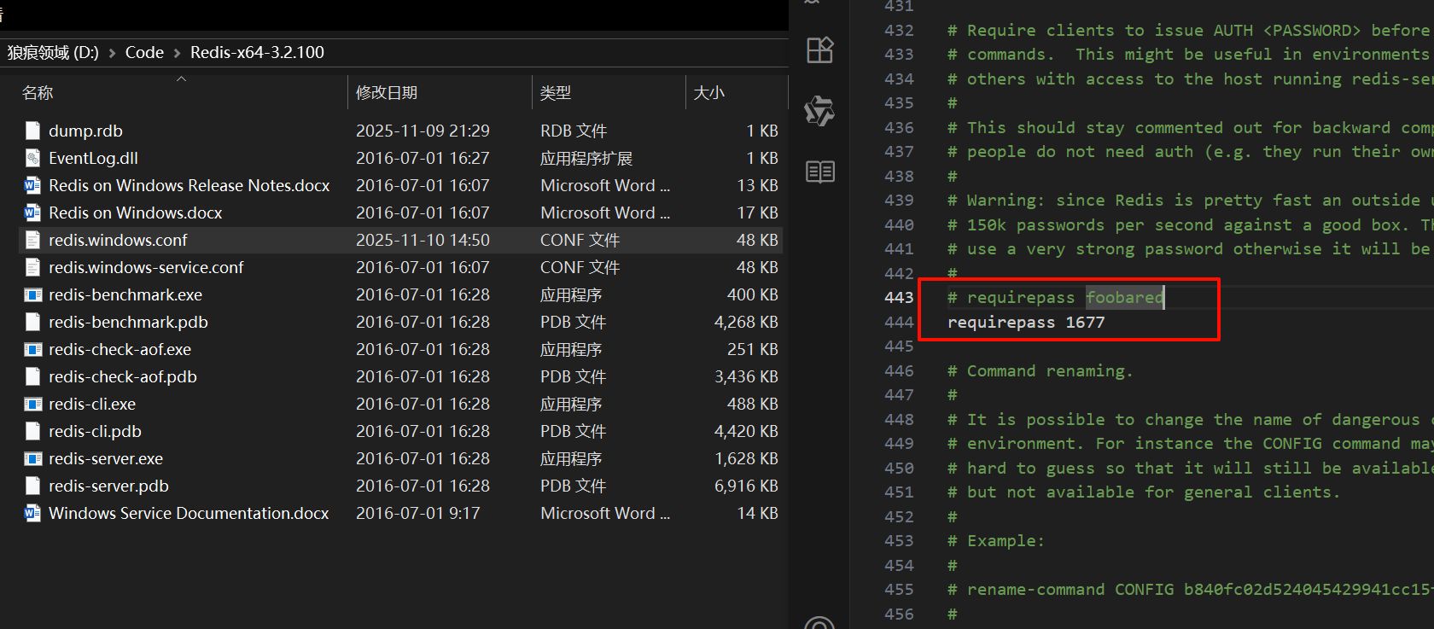Click the EventLog.dll file icon
Image resolution: width=1434 pixels, height=629 pixels.
[32, 159]
